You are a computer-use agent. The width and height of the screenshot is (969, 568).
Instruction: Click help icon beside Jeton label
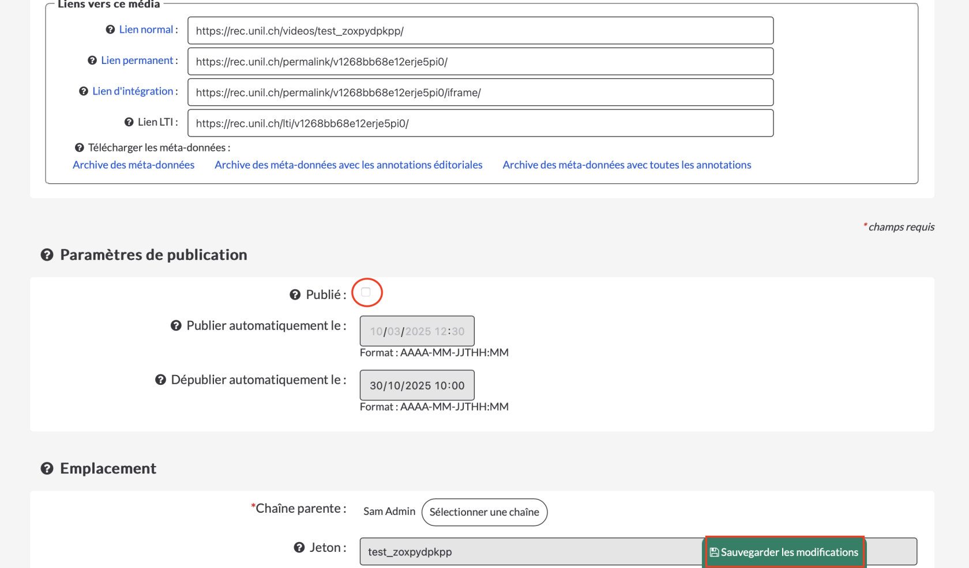[299, 547]
